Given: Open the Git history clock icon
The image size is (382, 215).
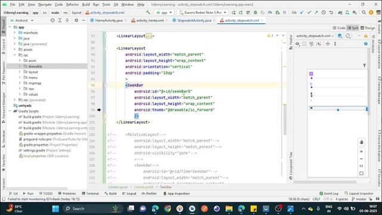Looking at the screenshot, I should (x=324, y=13).
